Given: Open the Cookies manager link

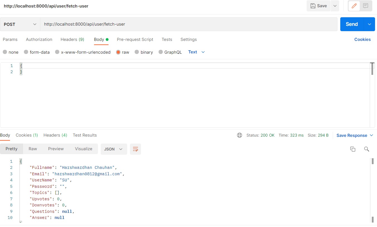Looking at the screenshot, I should 362,40.
